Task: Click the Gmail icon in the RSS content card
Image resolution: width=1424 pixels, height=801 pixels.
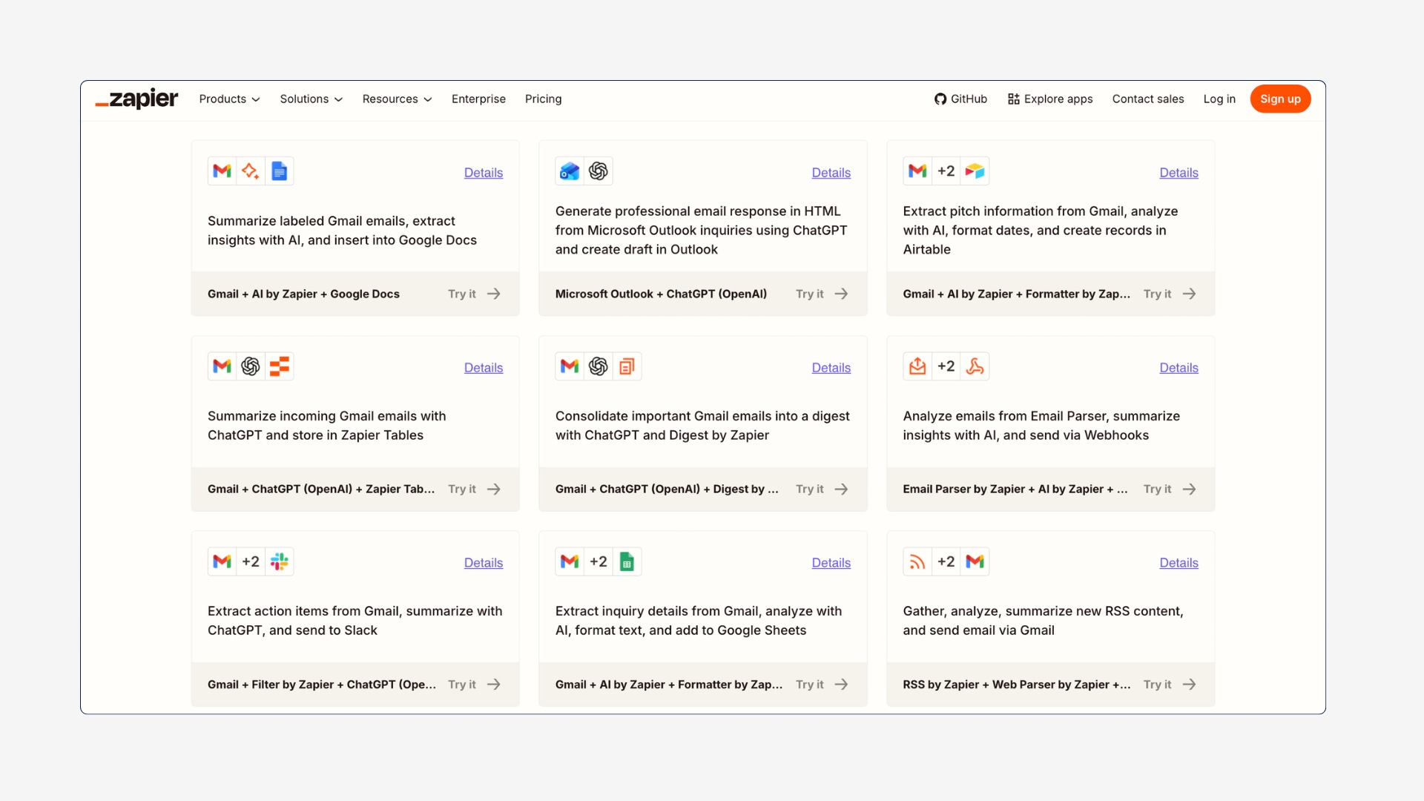Action: (975, 561)
